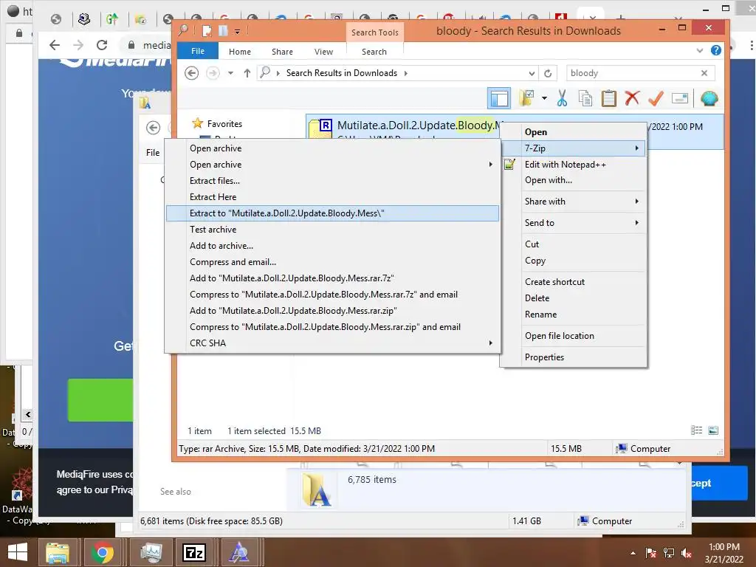Click the blue Help question mark icon

[x=716, y=50]
